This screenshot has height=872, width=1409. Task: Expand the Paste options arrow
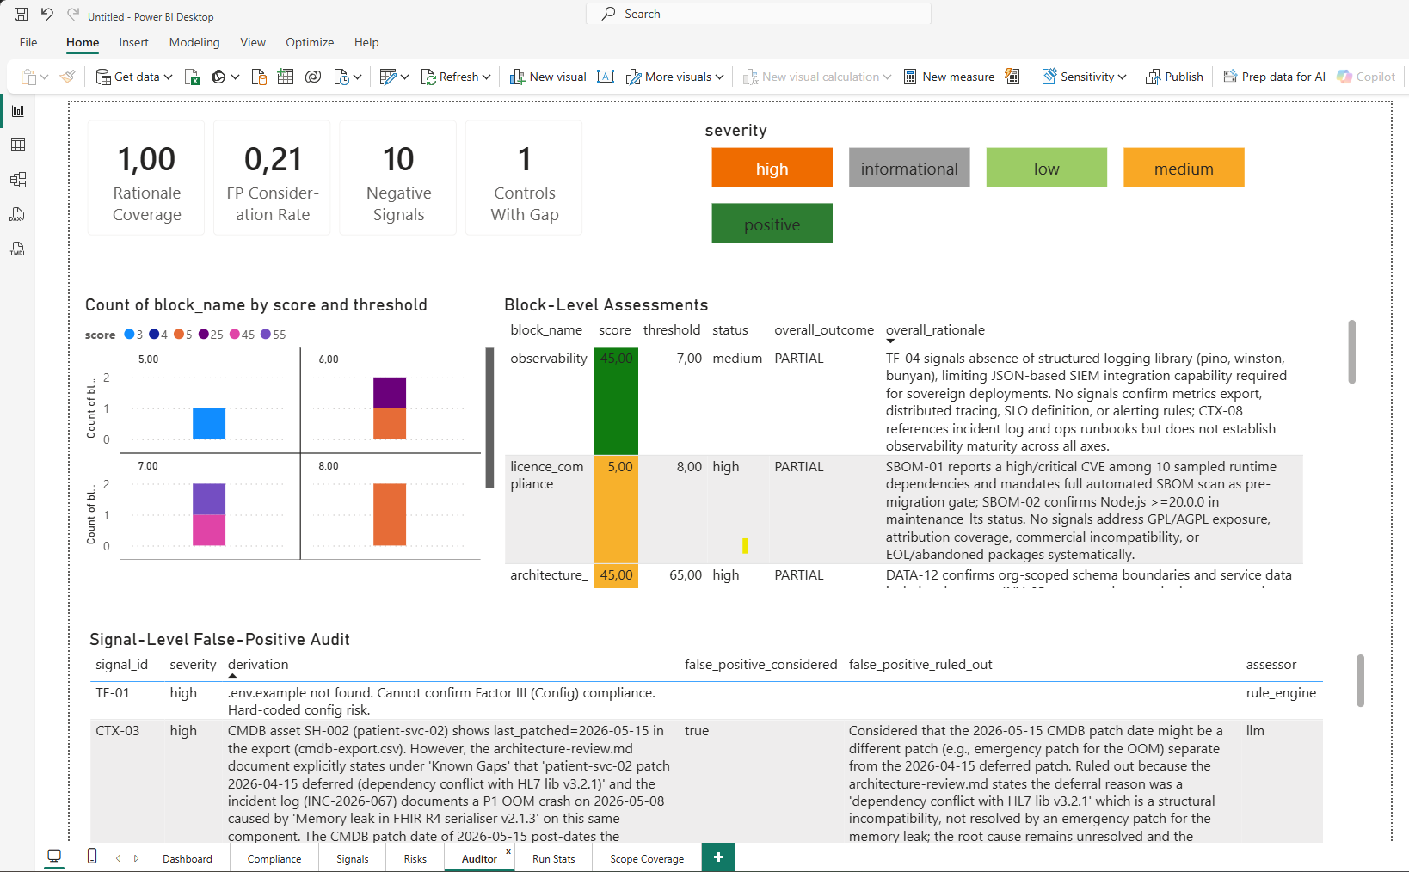[x=44, y=77]
